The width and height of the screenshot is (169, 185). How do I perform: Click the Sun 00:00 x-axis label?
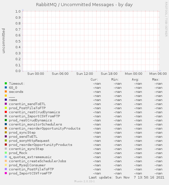pyautogui.click(x=36, y=74)
